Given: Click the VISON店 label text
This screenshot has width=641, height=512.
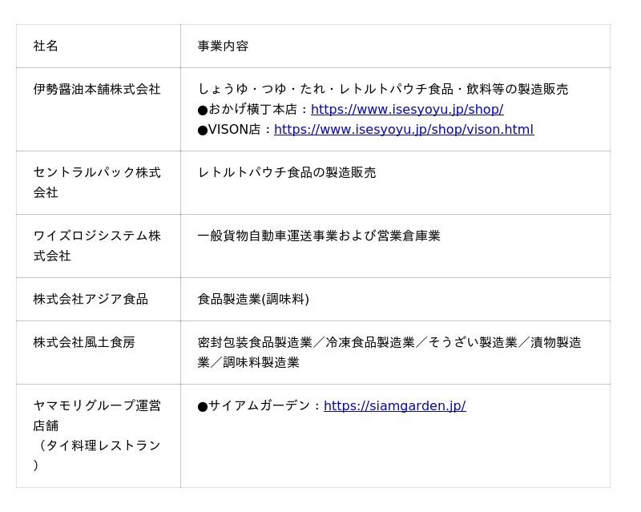Looking at the screenshot, I should click(x=234, y=130).
